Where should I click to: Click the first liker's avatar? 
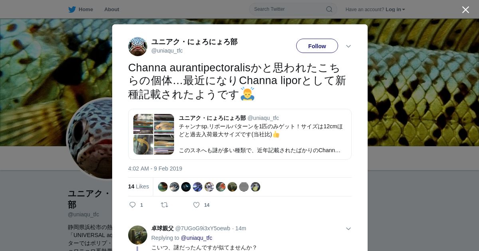(x=163, y=187)
